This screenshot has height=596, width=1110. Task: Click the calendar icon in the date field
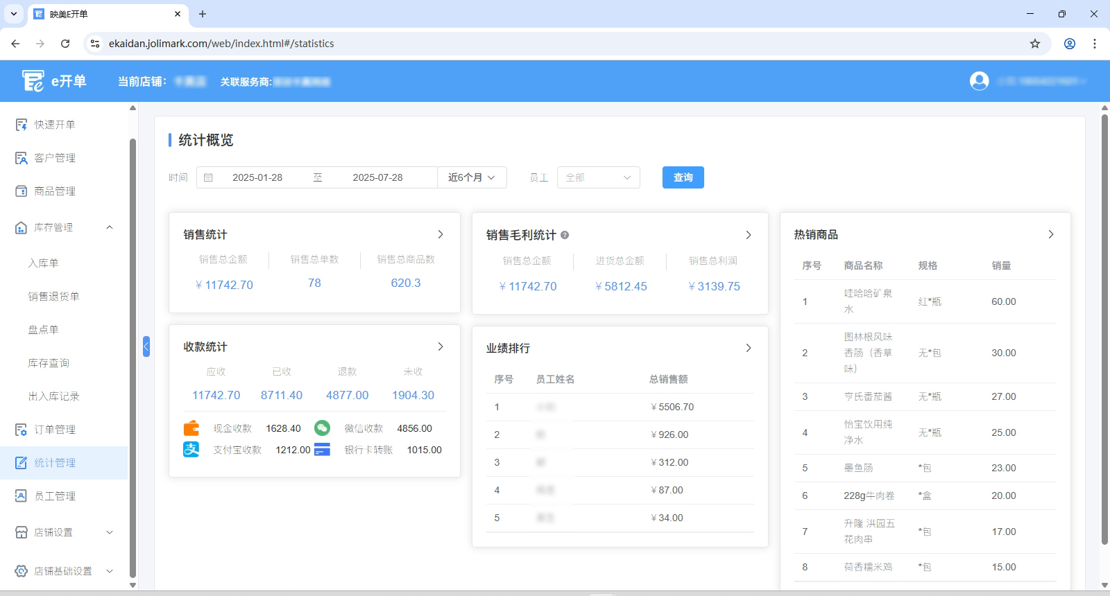point(208,177)
